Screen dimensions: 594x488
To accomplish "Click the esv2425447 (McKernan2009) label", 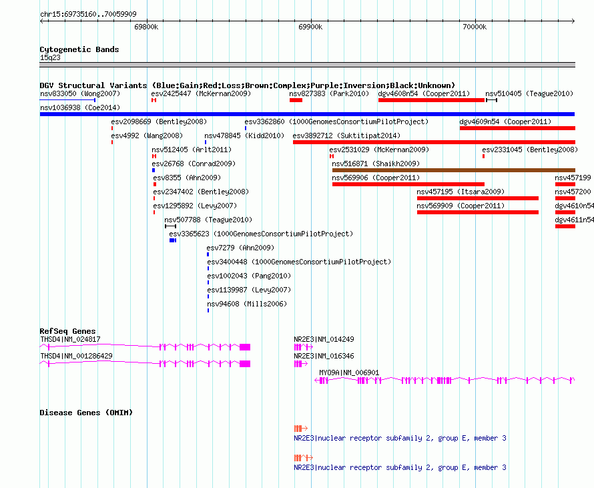I will tap(201, 93).
